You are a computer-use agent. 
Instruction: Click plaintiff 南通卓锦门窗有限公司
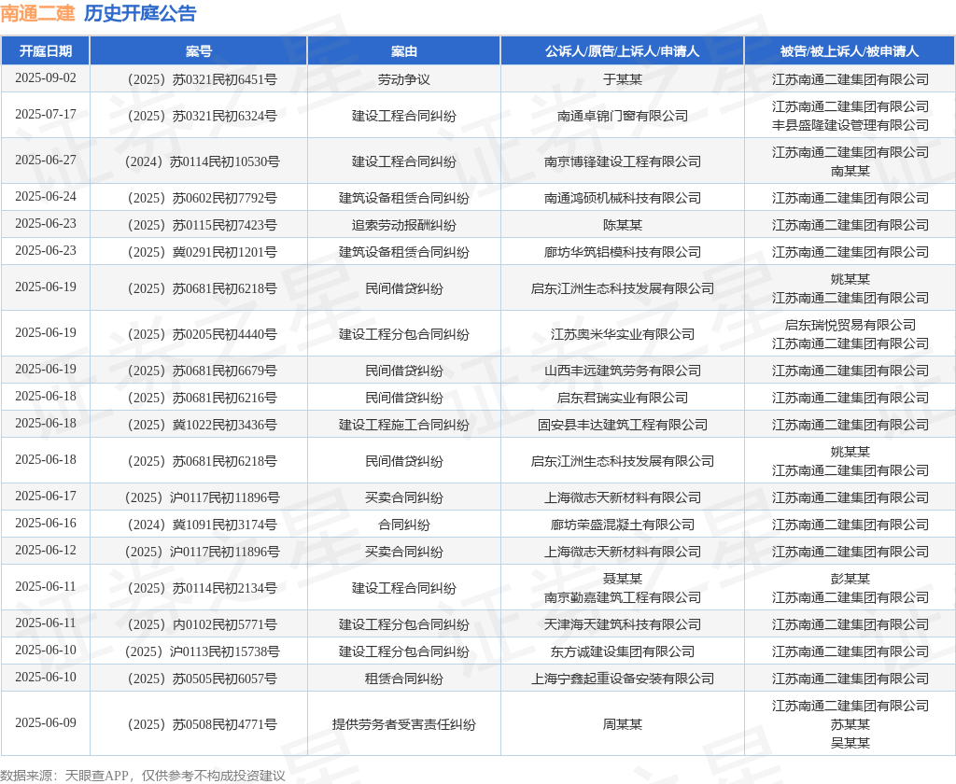click(623, 116)
